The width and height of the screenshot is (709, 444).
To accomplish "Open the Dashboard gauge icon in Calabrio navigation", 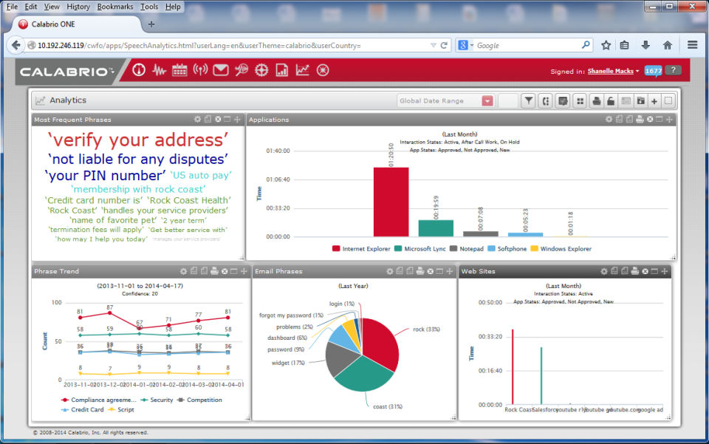I will 138,70.
